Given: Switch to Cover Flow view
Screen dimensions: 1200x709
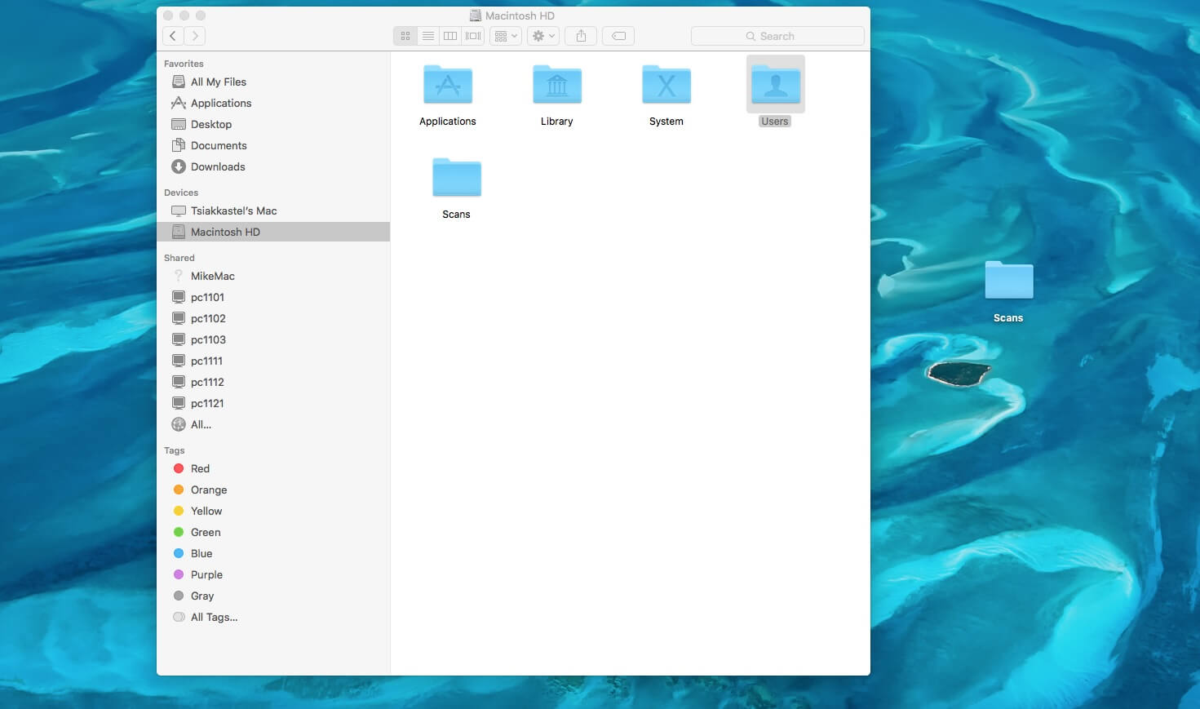Looking at the screenshot, I should pyautogui.click(x=472, y=36).
